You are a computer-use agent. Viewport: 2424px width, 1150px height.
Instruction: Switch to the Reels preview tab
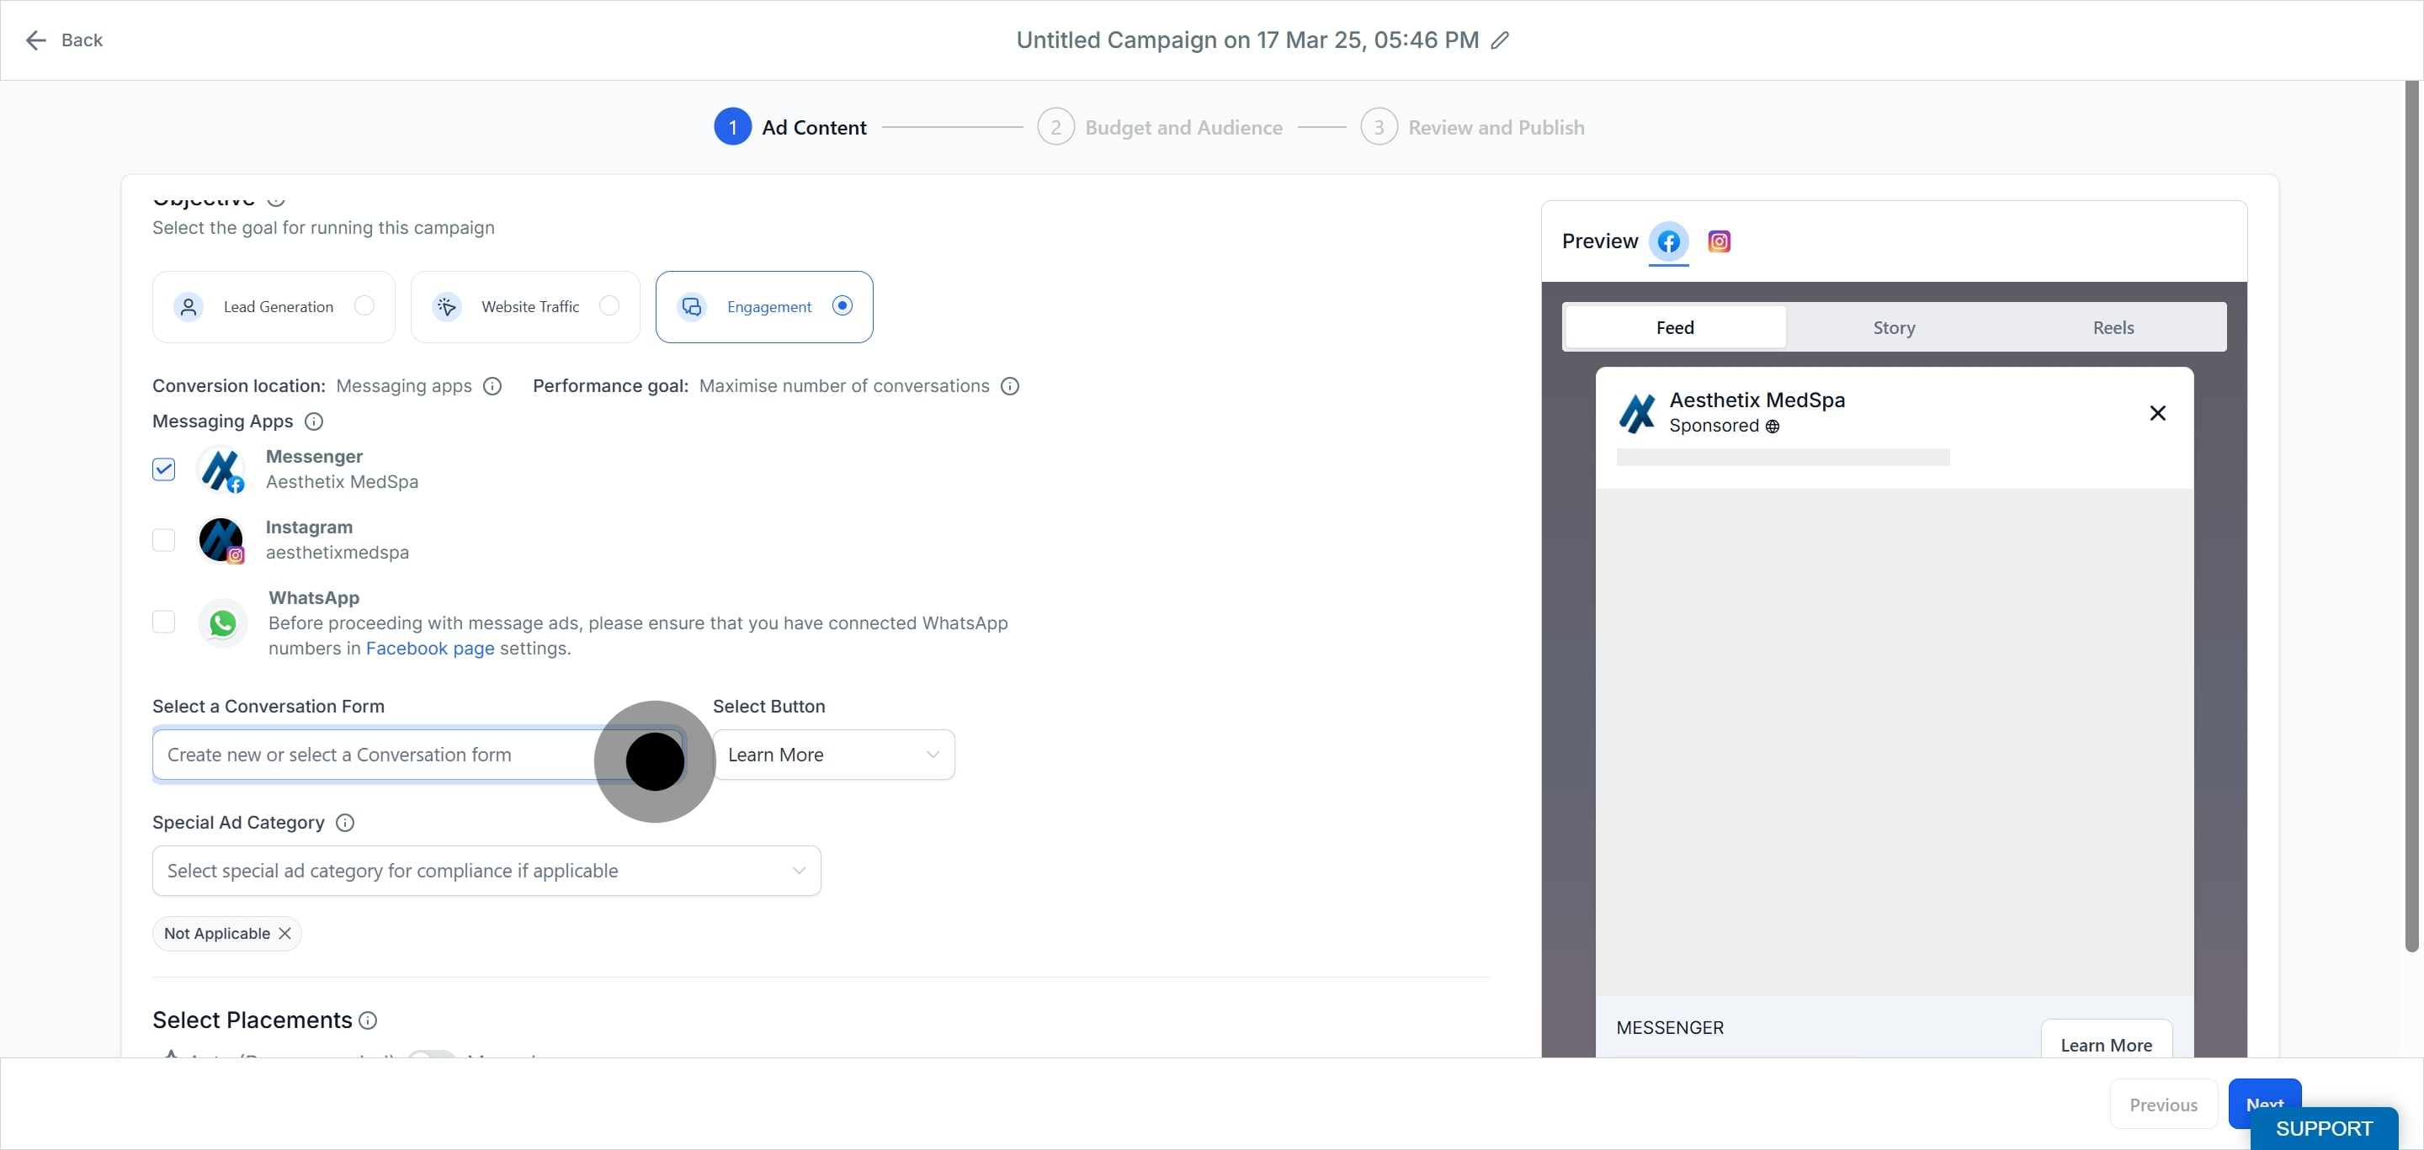tap(2113, 327)
